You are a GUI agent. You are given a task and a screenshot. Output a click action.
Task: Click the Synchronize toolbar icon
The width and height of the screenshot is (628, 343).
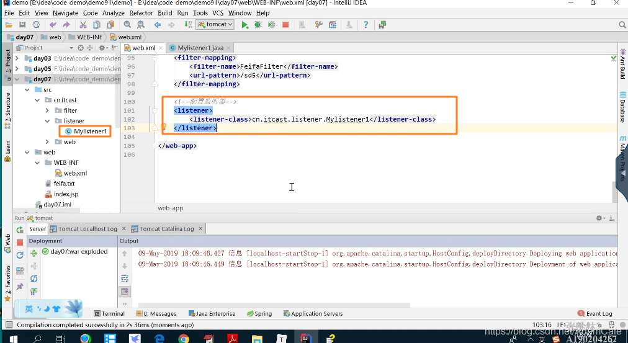[36, 25]
